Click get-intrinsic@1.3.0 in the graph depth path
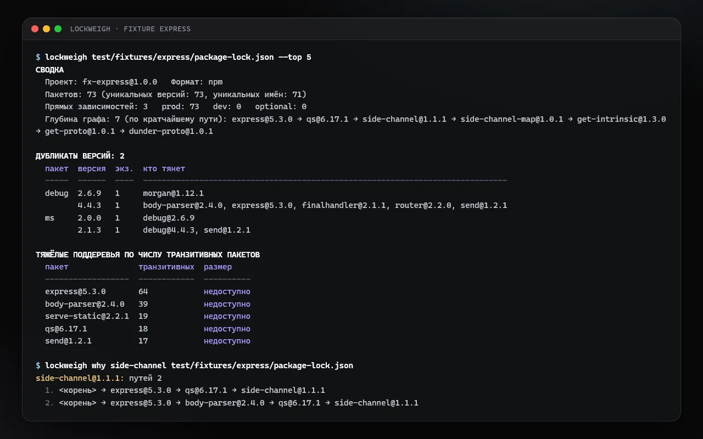The width and height of the screenshot is (703, 439). (x=621, y=119)
